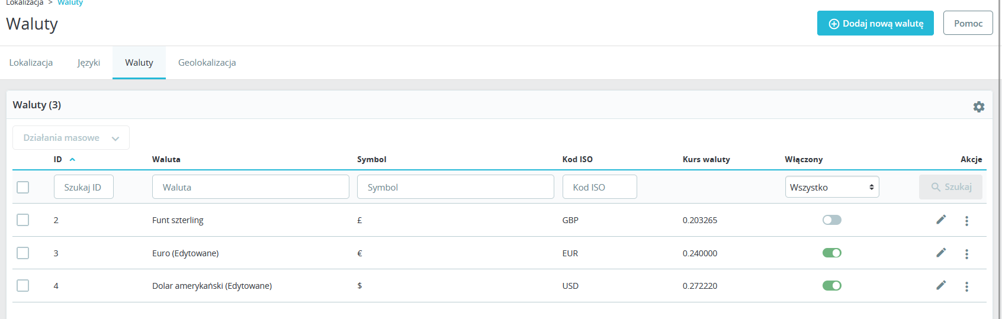
Task: Focus the Kod ISO search field
Action: [599, 187]
